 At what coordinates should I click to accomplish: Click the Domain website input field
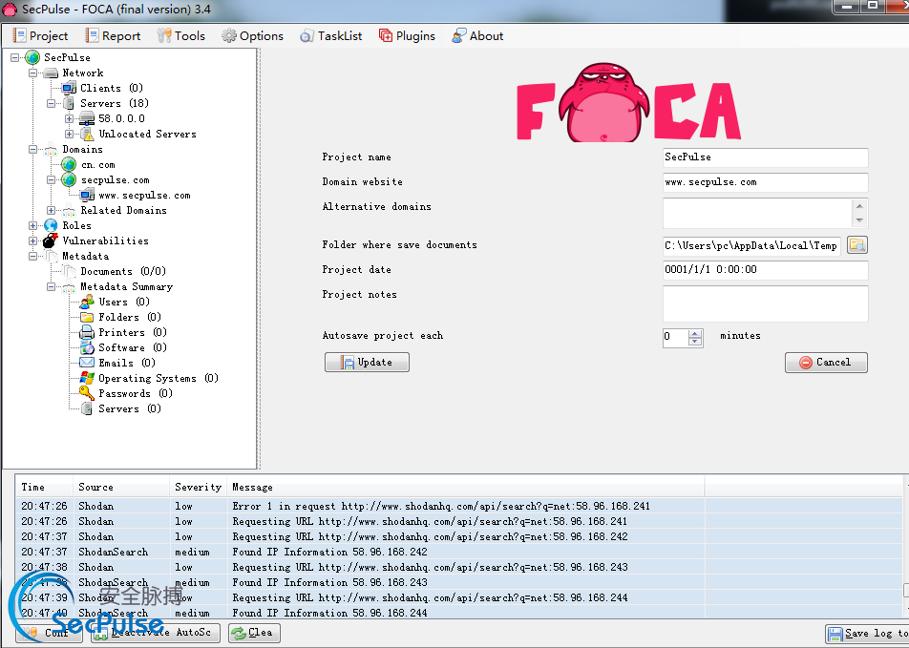tap(765, 182)
